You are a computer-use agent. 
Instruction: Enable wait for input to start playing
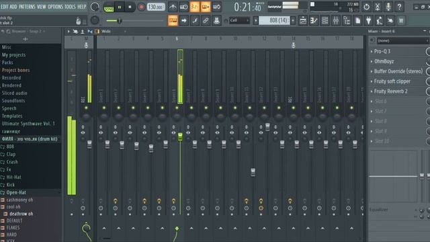click(183, 7)
